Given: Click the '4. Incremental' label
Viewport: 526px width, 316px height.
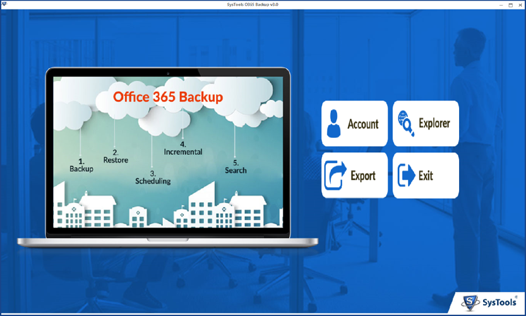Looking at the screenshot, I should [183, 148].
